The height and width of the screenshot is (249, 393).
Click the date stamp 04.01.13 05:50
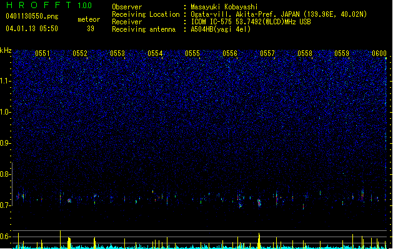(x=32, y=29)
